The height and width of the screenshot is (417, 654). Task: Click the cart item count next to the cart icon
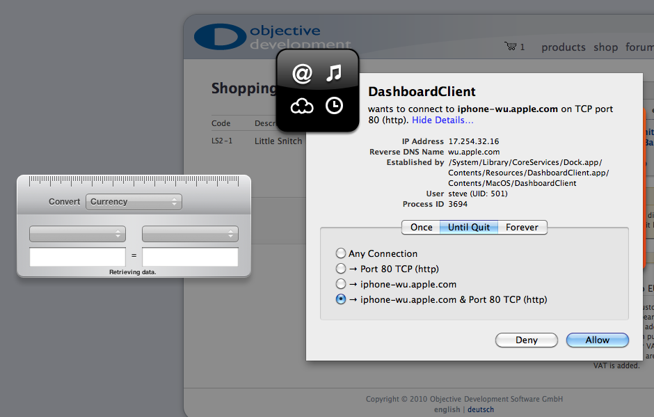[x=523, y=47]
